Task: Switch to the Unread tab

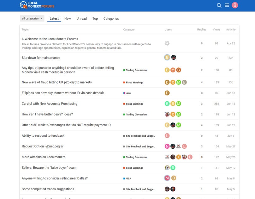Action: pyautogui.click(x=81, y=19)
